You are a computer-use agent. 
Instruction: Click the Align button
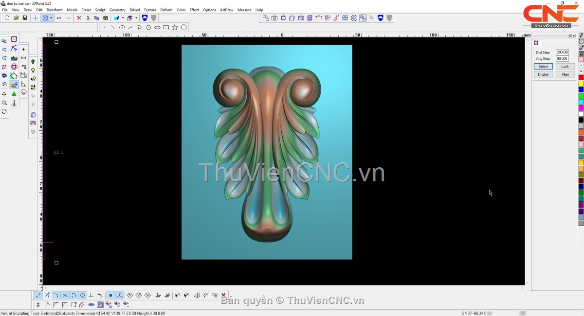coord(565,74)
